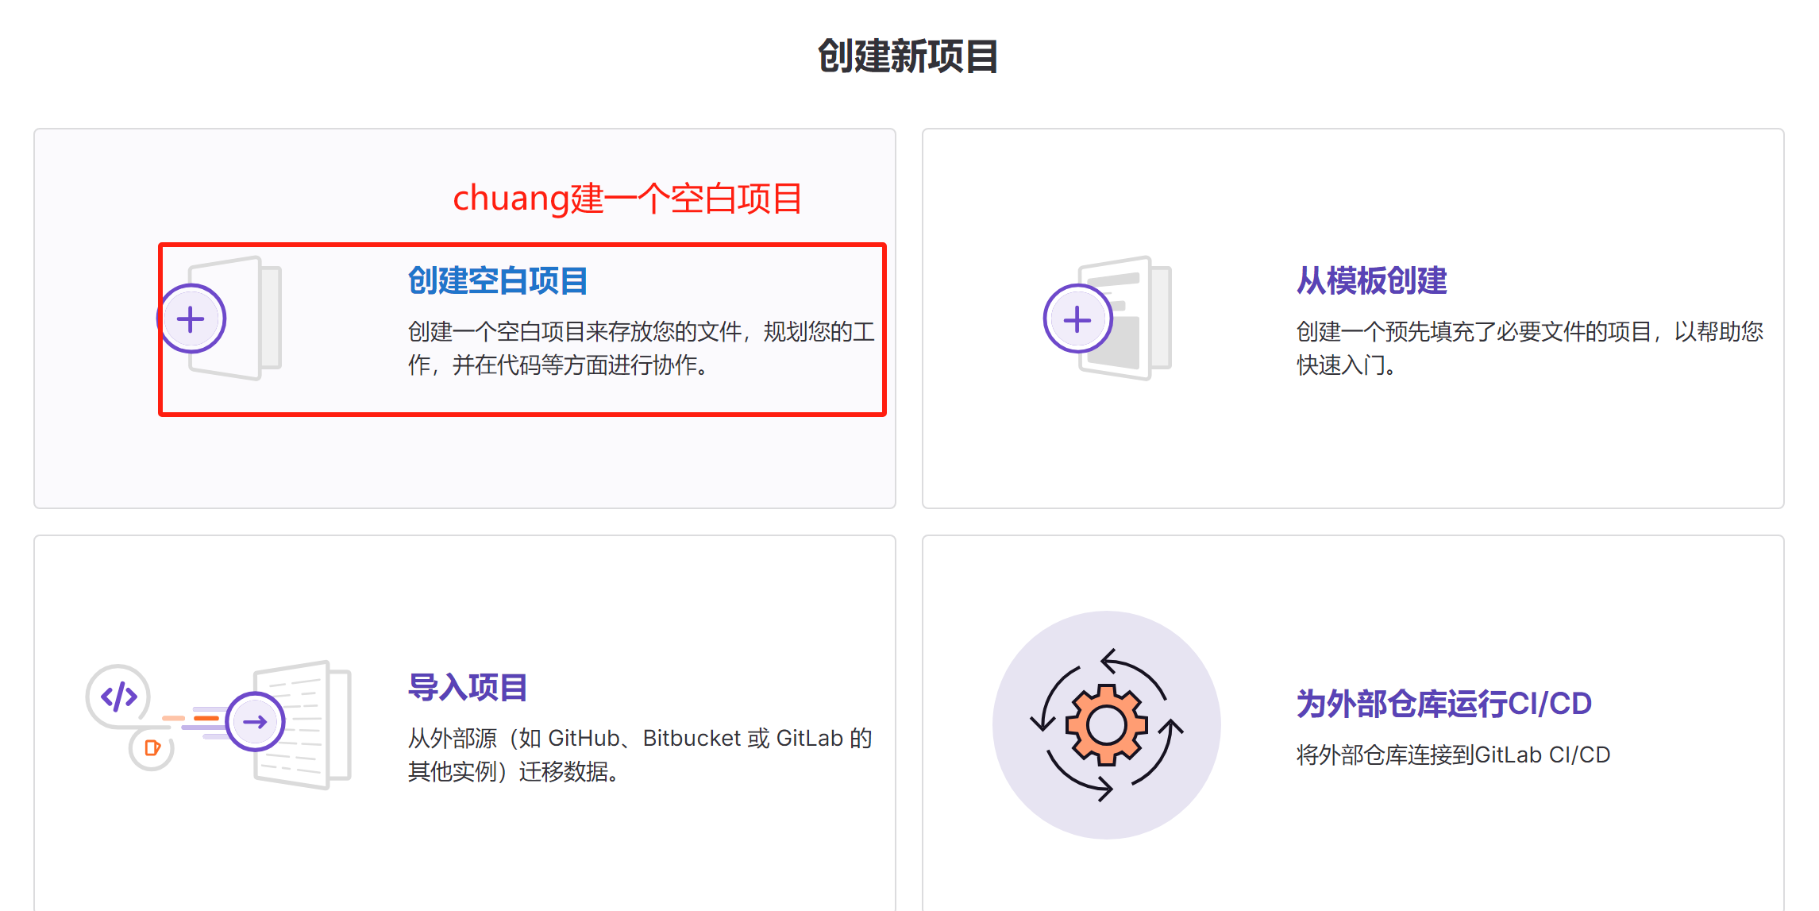Click the 将外部仓库连接到GitLab CI/CD description
The image size is (1819, 911).
1453,755
